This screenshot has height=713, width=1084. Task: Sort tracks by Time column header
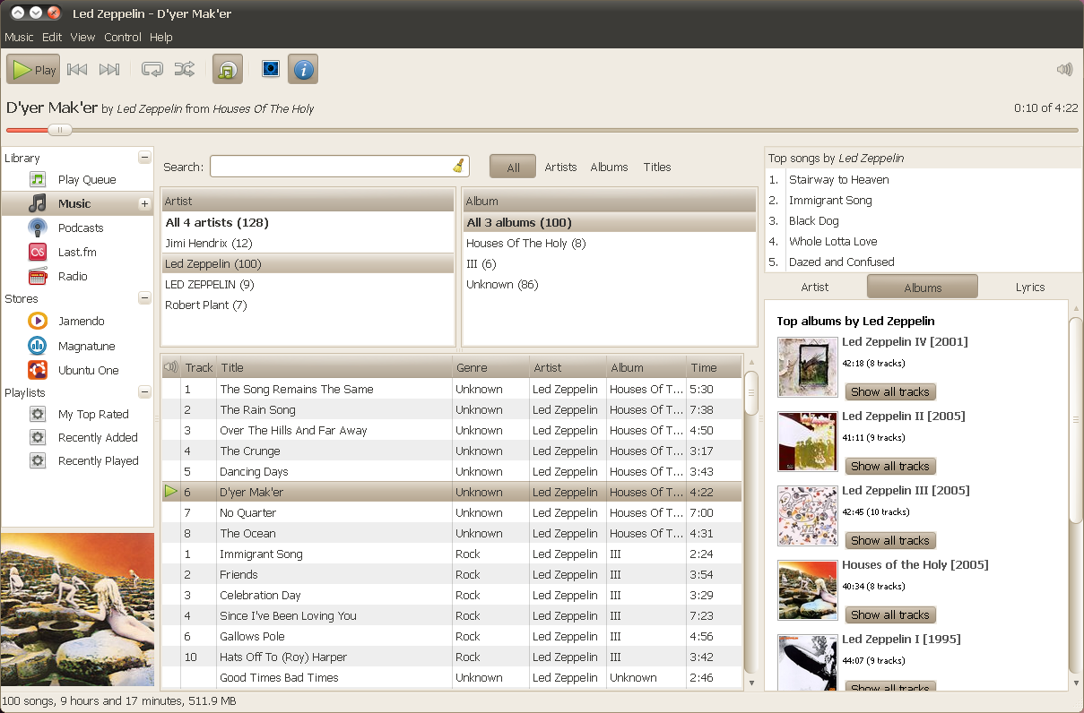click(x=715, y=367)
